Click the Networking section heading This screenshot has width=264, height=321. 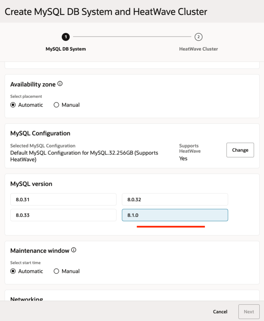click(x=27, y=299)
